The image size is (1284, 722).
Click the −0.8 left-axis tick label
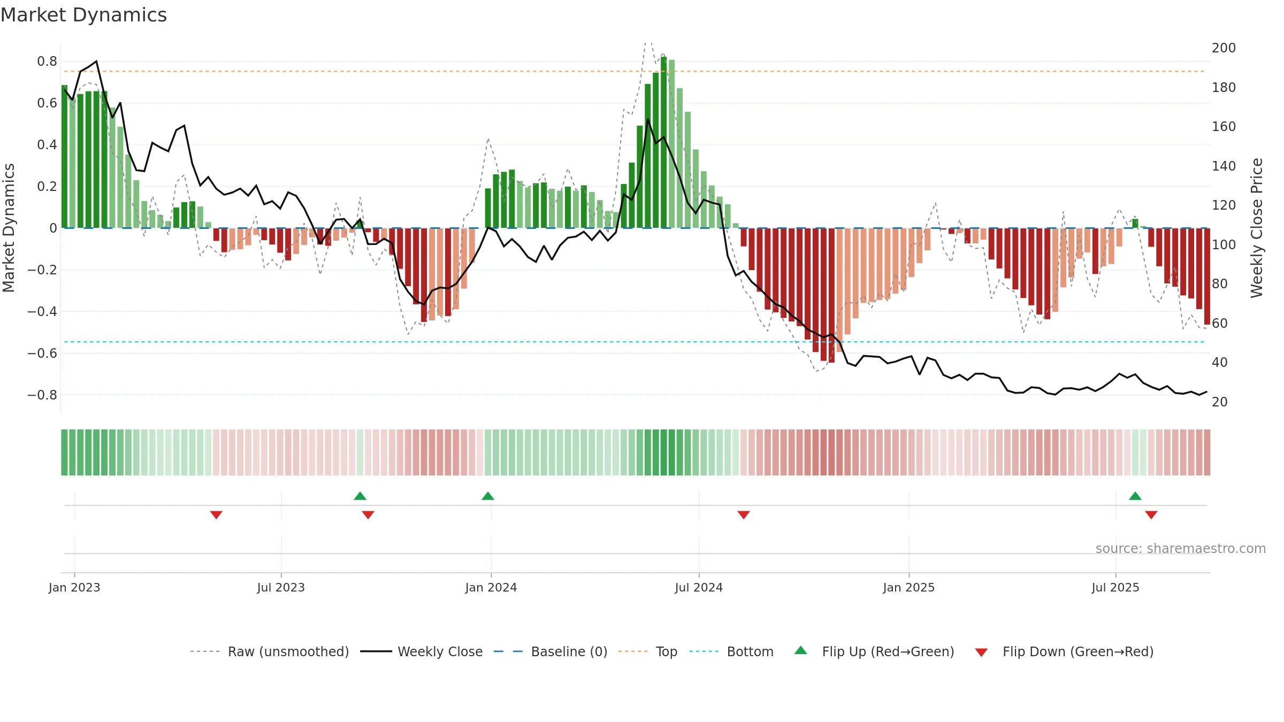[x=42, y=395]
